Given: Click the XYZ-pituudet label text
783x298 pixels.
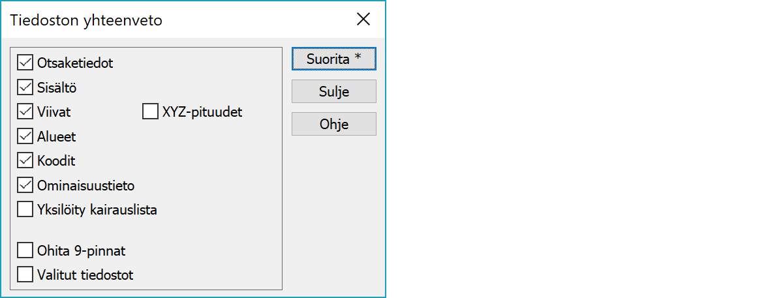Looking at the screenshot, I should [x=202, y=112].
